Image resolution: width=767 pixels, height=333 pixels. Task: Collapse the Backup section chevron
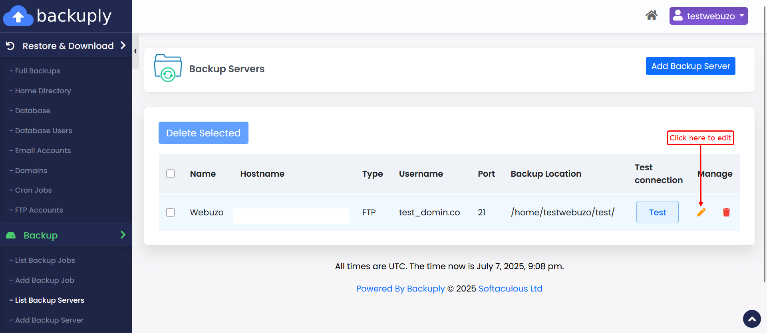click(123, 235)
